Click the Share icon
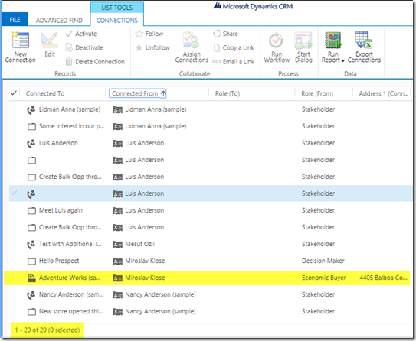This screenshot has height=341, width=416. (x=217, y=34)
